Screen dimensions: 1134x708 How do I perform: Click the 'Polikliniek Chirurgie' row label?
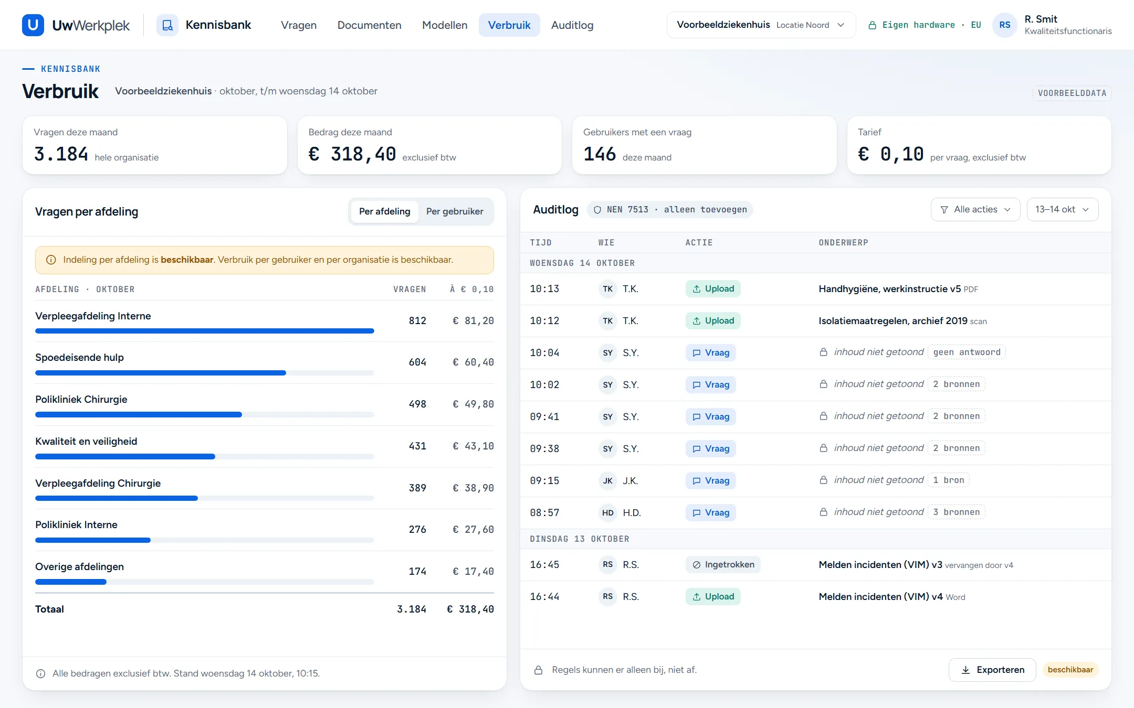tap(81, 400)
